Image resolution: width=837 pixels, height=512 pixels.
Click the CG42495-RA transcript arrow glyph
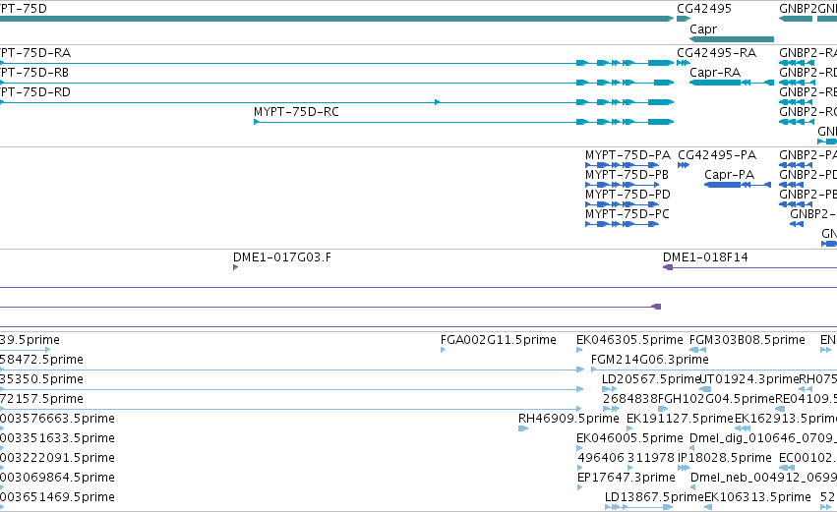coord(684,63)
